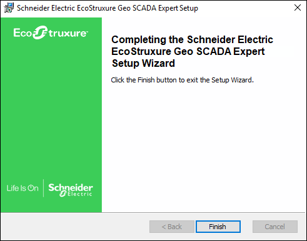The width and height of the screenshot is (307, 241).
Task: Finish and exit the Setup Wizard
Action: click(x=218, y=227)
